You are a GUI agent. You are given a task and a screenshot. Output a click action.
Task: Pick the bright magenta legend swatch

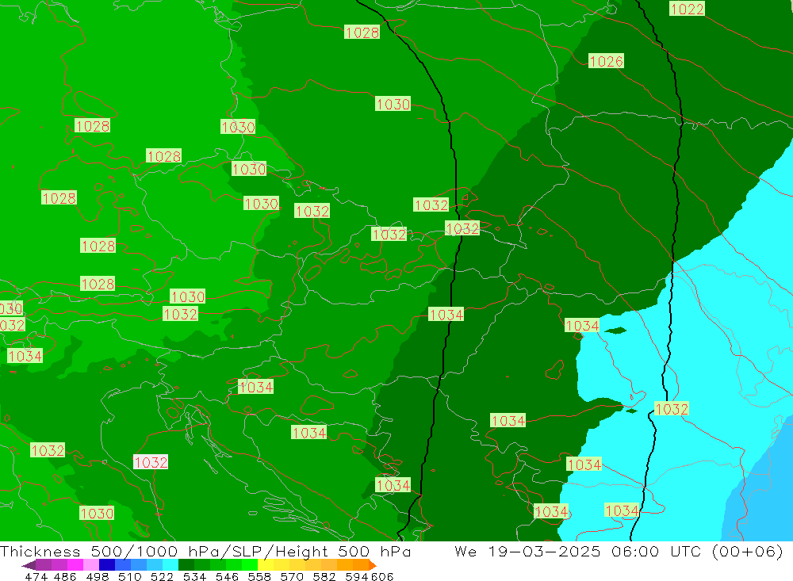click(x=75, y=565)
